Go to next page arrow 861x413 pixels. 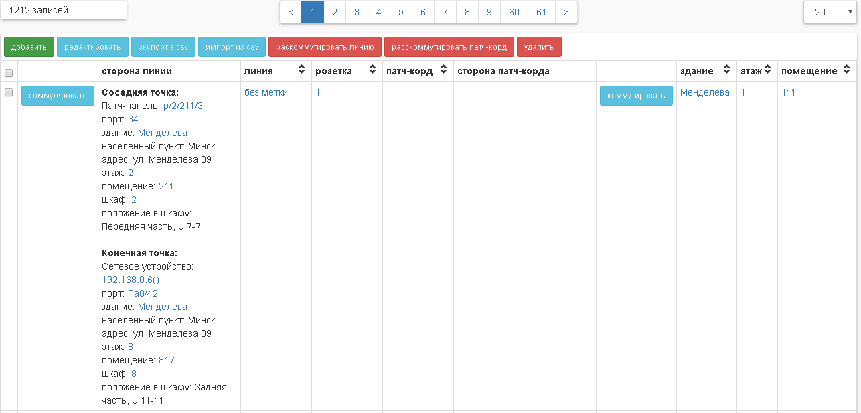click(566, 12)
